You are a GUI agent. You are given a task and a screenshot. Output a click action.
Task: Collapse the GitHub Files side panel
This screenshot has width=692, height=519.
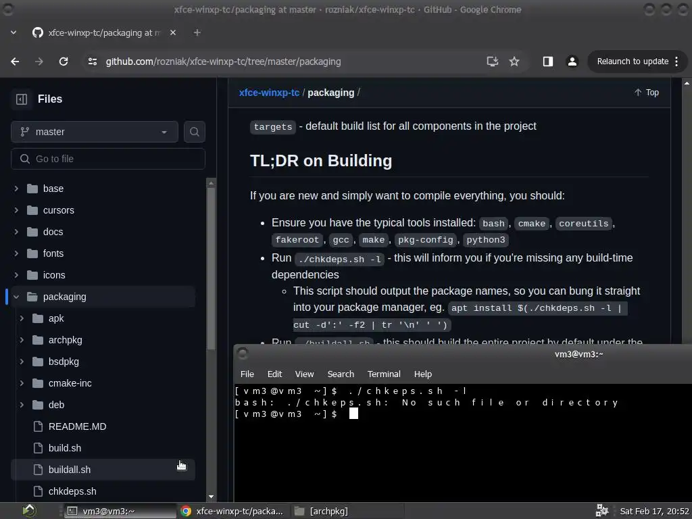[x=22, y=99]
